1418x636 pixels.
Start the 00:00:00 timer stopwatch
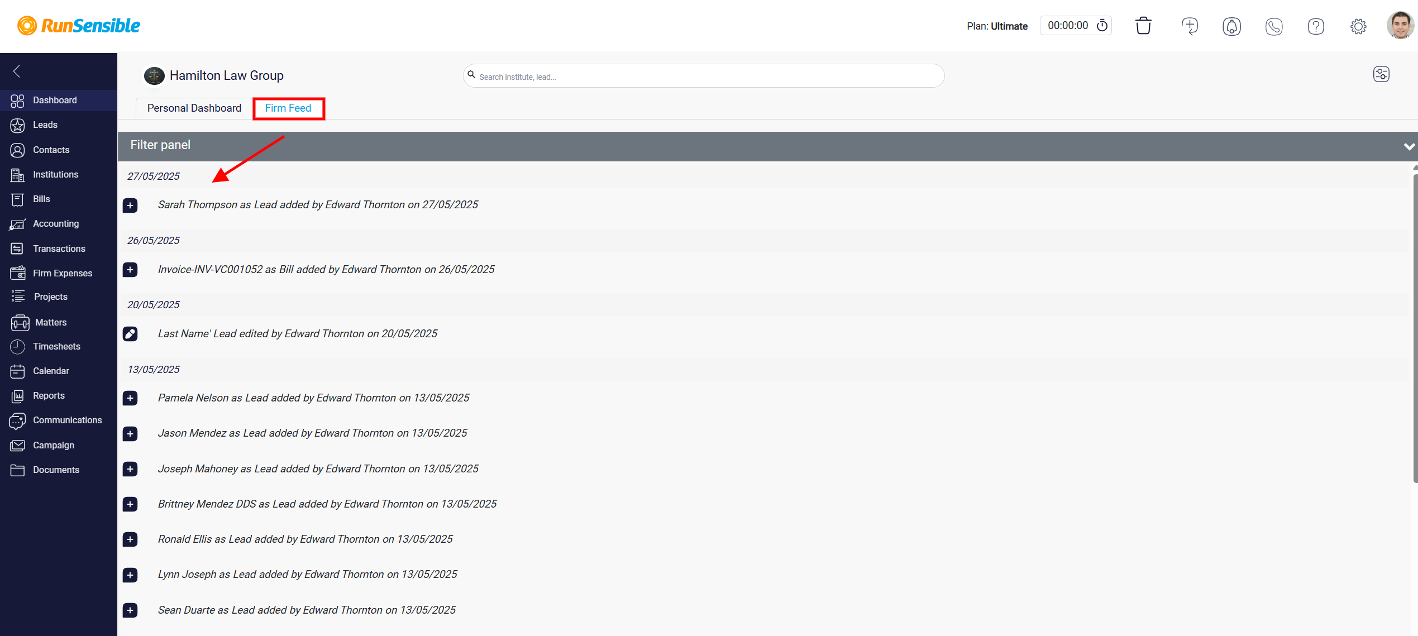pos(1102,26)
